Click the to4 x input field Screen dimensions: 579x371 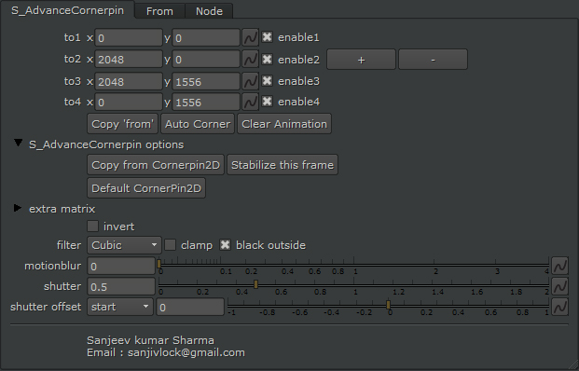[129, 102]
